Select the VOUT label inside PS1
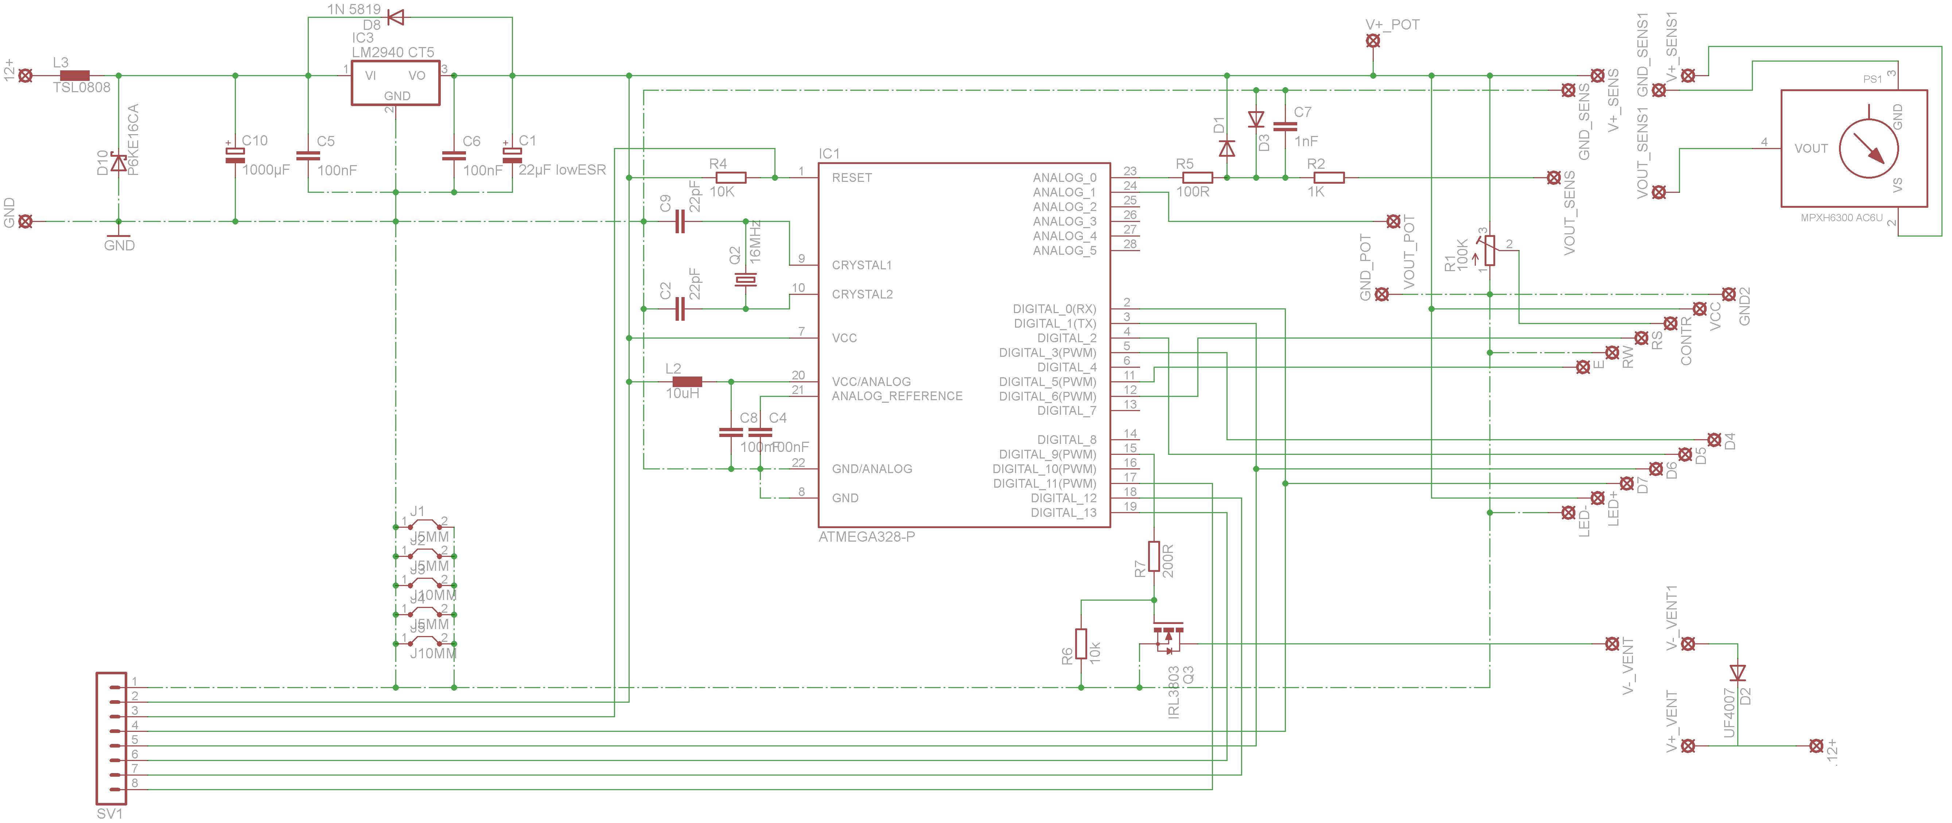 tap(1811, 149)
